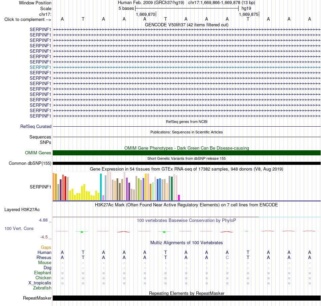Click the 'Rhesus' alignment row label

(44, 257)
